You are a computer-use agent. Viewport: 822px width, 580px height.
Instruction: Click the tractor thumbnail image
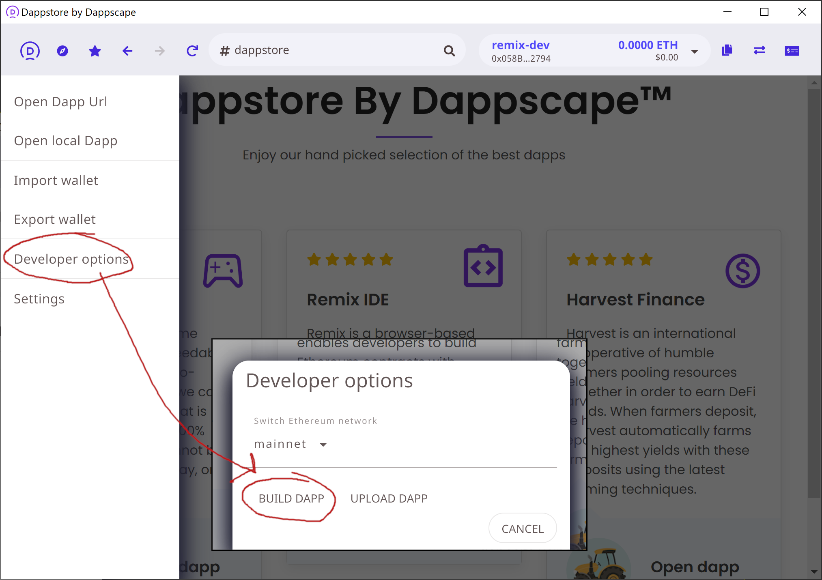click(x=599, y=558)
